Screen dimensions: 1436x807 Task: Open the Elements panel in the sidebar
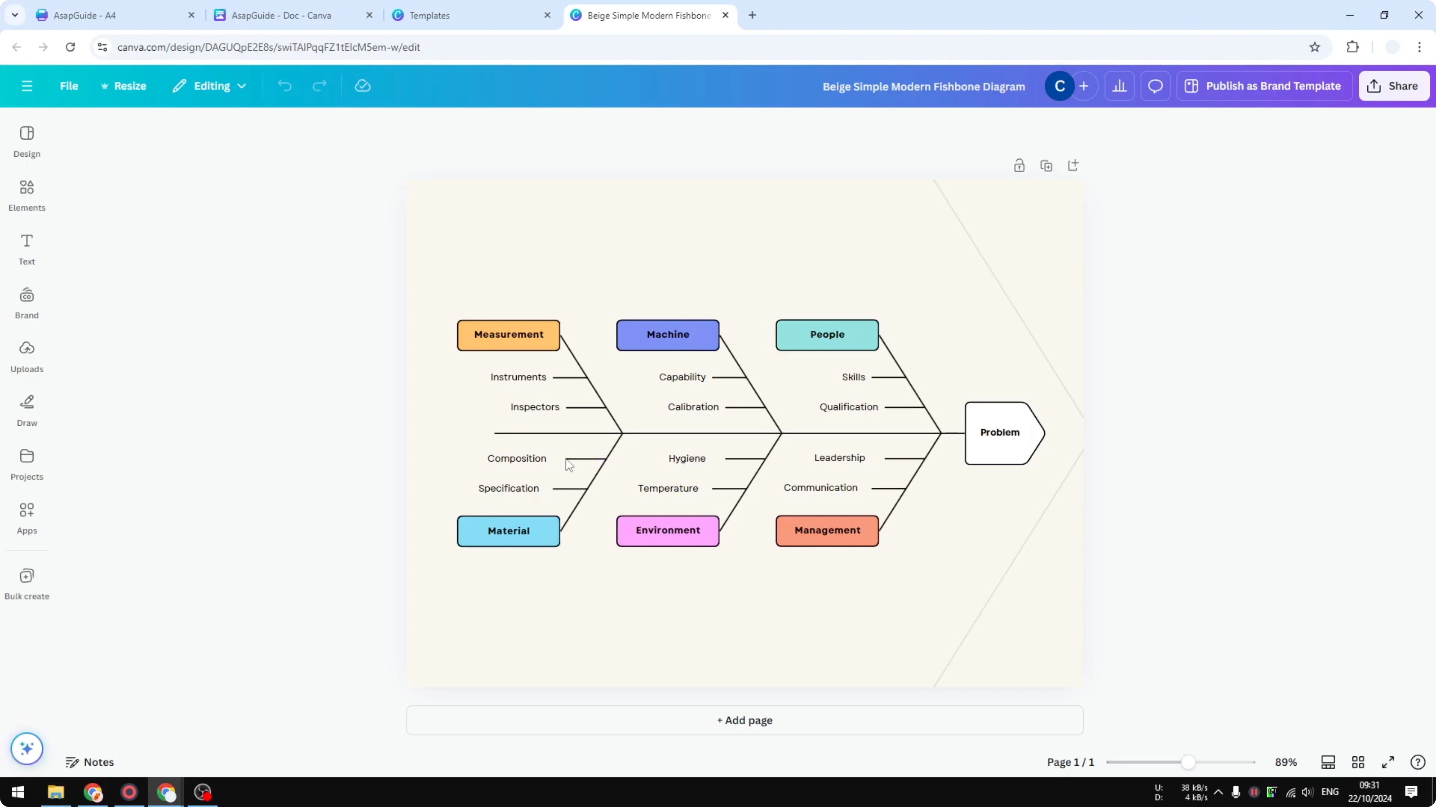coord(26,195)
